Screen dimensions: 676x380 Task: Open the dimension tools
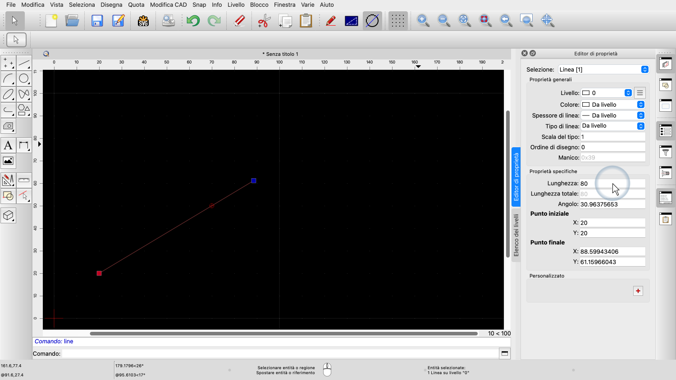pyautogui.click(x=24, y=145)
